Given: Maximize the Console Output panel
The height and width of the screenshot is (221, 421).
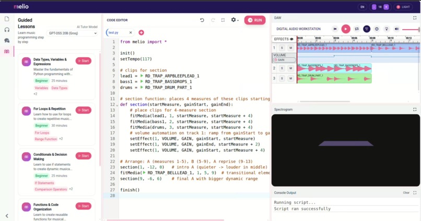Looking at the screenshot, I should pyautogui.click(x=415, y=193).
